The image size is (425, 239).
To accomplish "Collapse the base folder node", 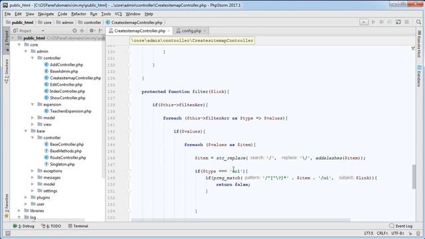I will pyautogui.click(x=26, y=131).
